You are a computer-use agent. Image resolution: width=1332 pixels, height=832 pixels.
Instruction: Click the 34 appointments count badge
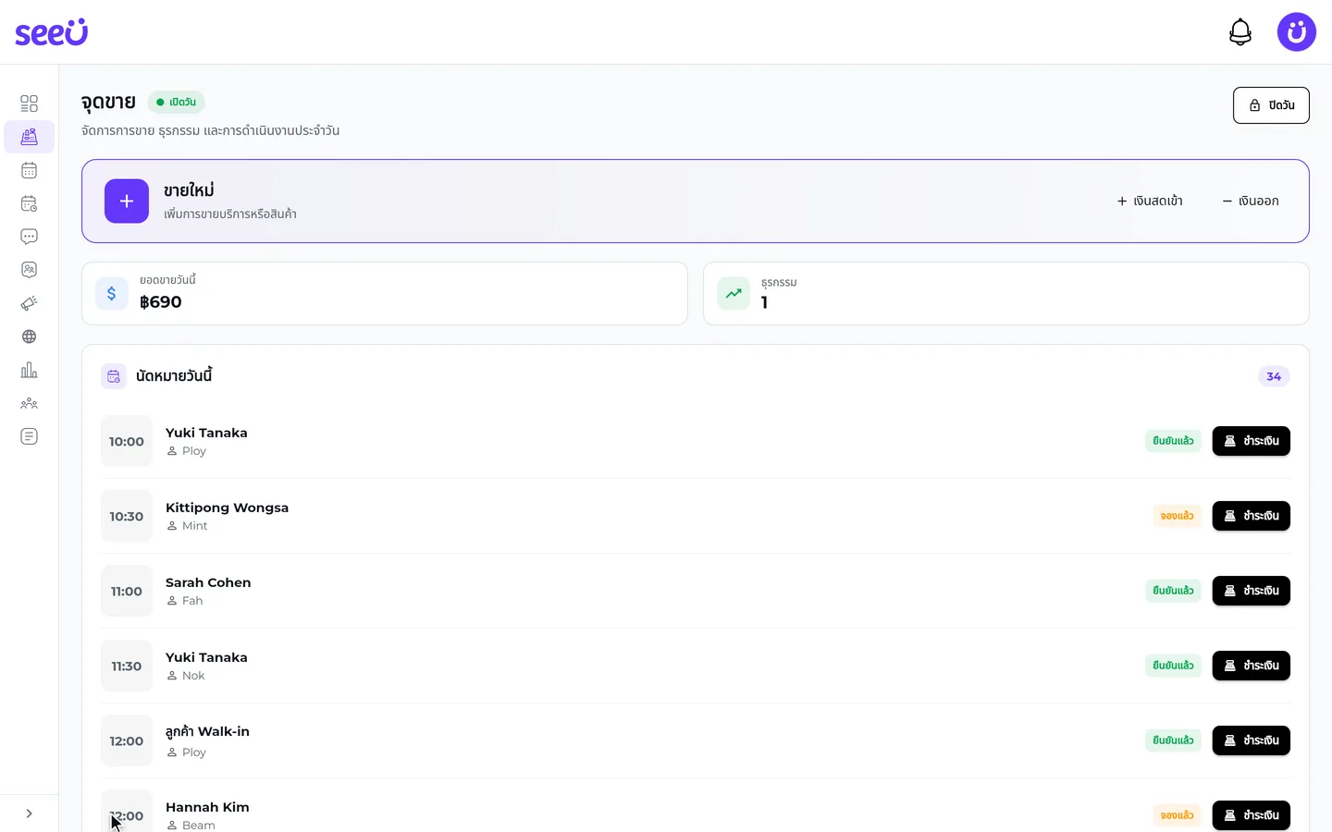click(x=1274, y=376)
